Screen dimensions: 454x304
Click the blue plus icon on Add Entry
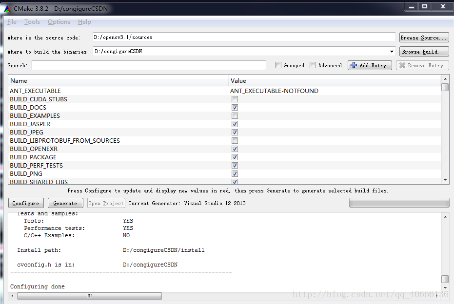354,65
